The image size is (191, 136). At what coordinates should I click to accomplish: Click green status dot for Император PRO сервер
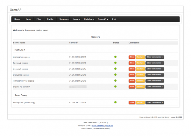115,81
